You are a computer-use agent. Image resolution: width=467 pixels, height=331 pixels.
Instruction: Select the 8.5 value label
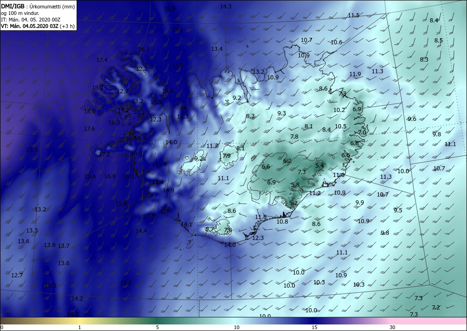[x=439, y=40]
